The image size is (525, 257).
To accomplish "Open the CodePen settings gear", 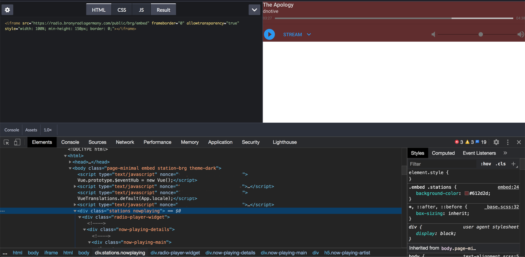I will click(x=7, y=9).
